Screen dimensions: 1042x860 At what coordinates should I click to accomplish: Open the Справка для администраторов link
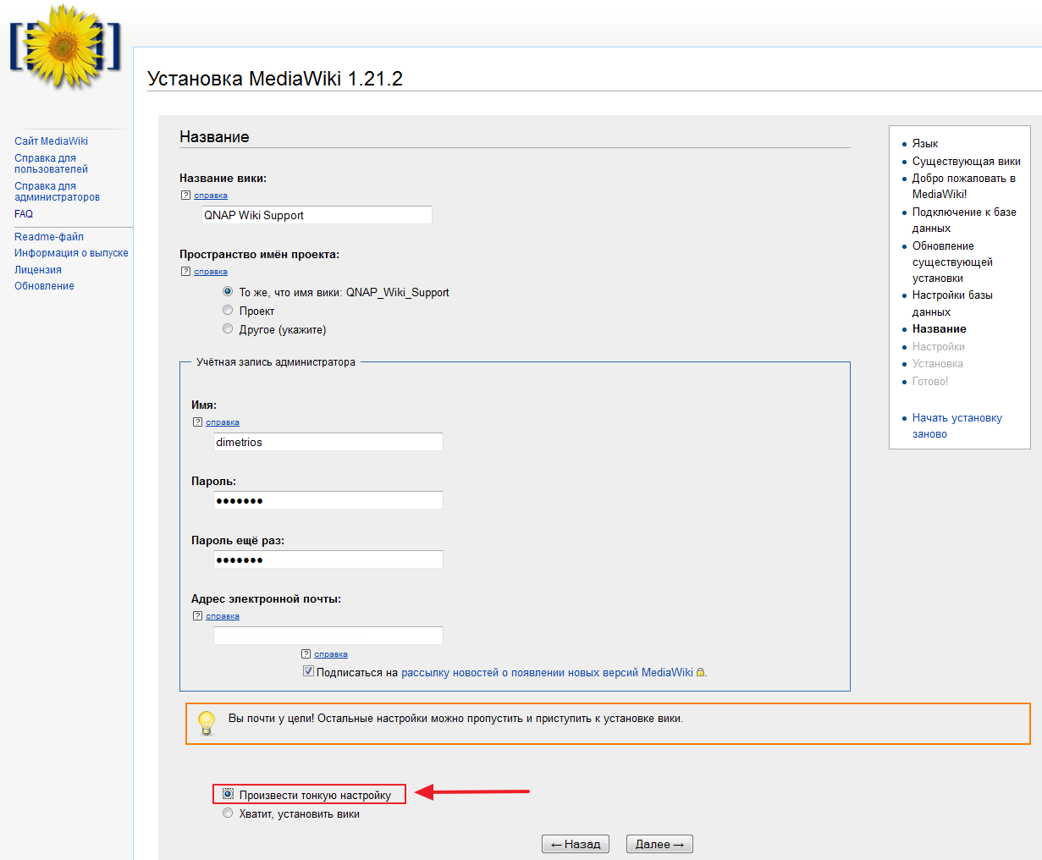57,191
